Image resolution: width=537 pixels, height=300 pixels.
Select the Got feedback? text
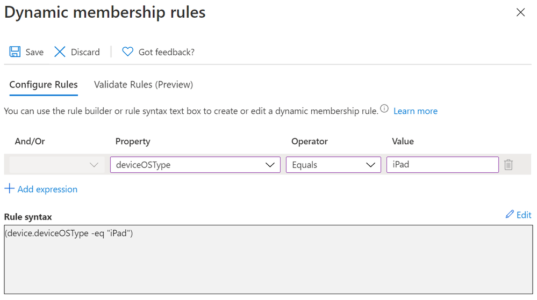[166, 52]
